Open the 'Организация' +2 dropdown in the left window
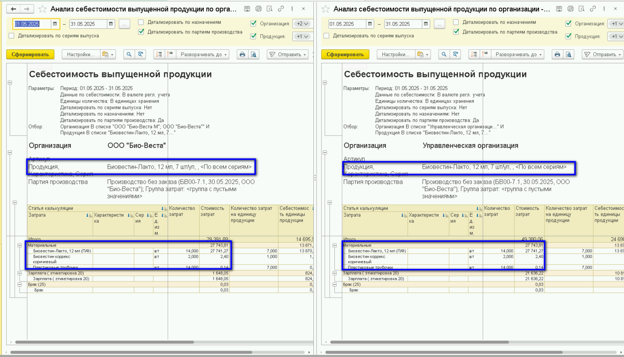This screenshot has height=357, width=624. point(302,24)
